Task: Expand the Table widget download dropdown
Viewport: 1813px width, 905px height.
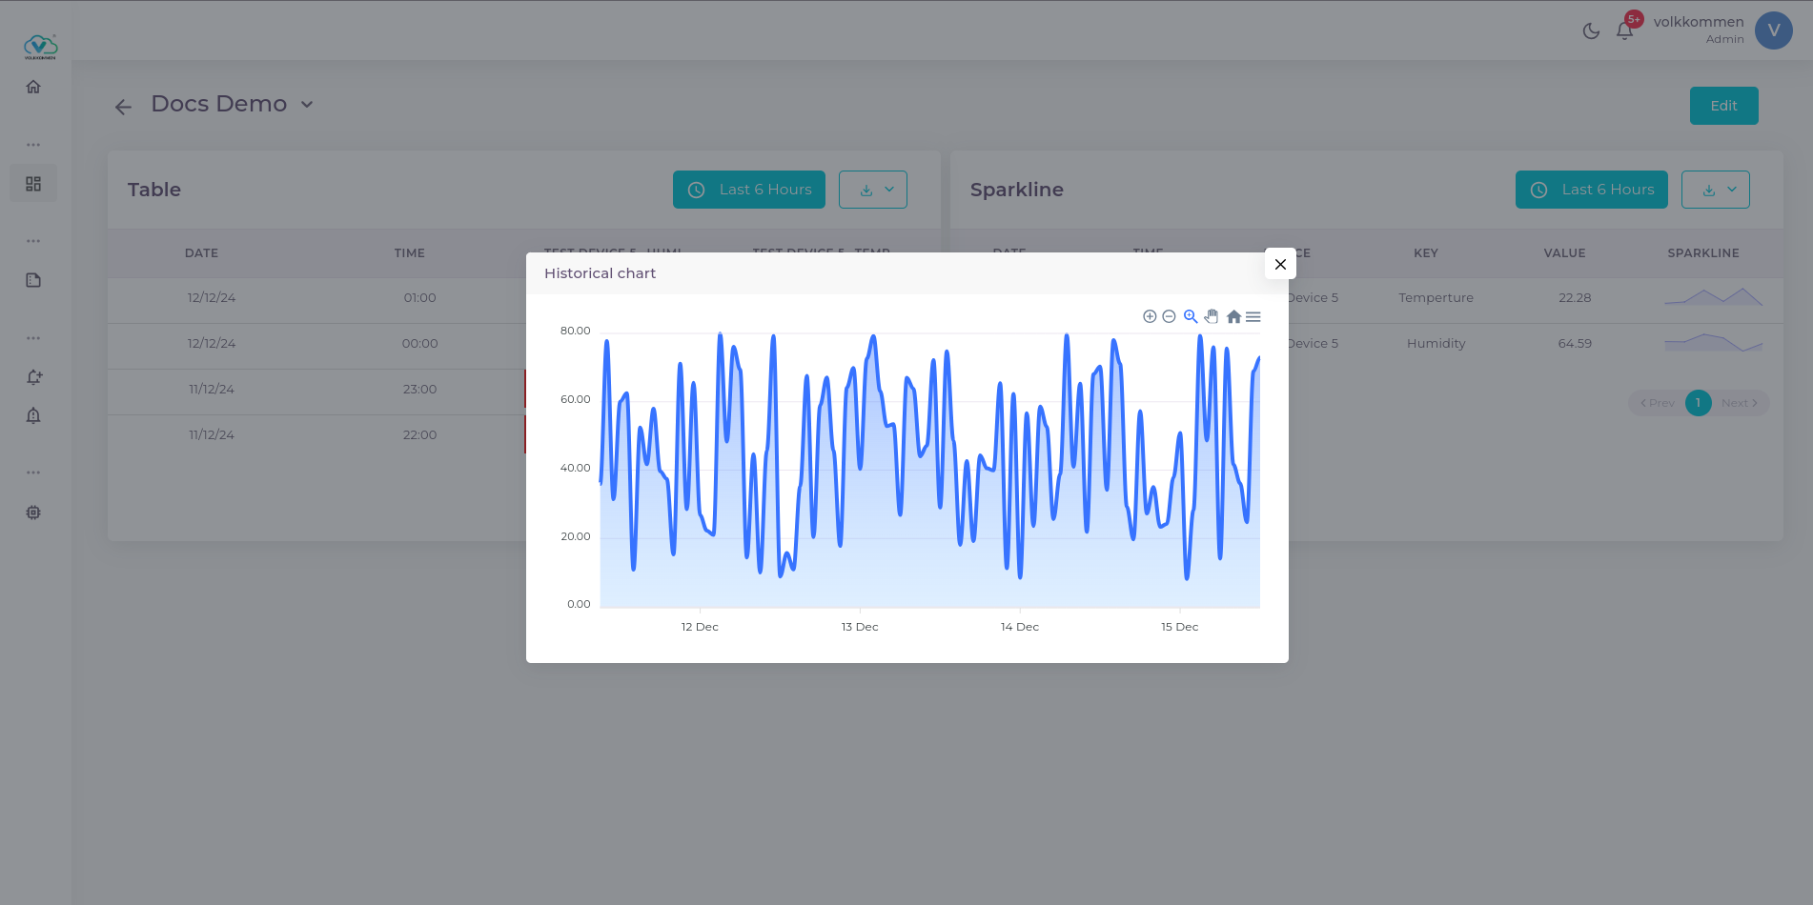Action: coord(873,190)
